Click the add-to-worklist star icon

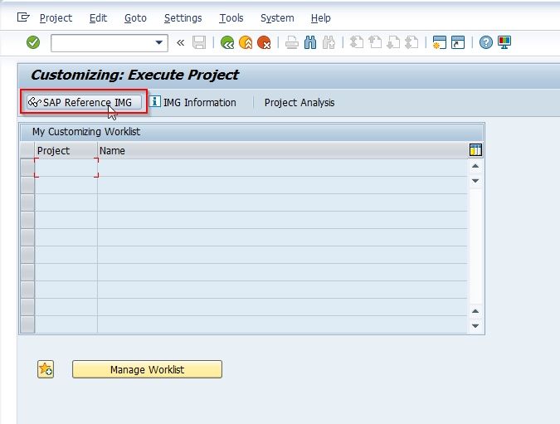click(x=46, y=369)
